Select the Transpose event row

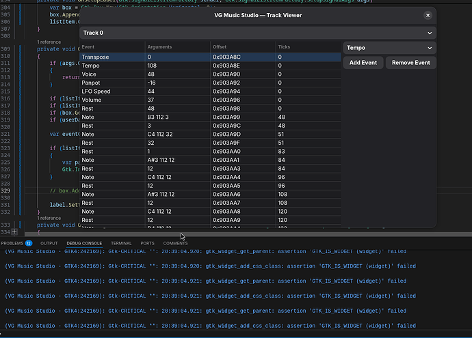point(210,57)
